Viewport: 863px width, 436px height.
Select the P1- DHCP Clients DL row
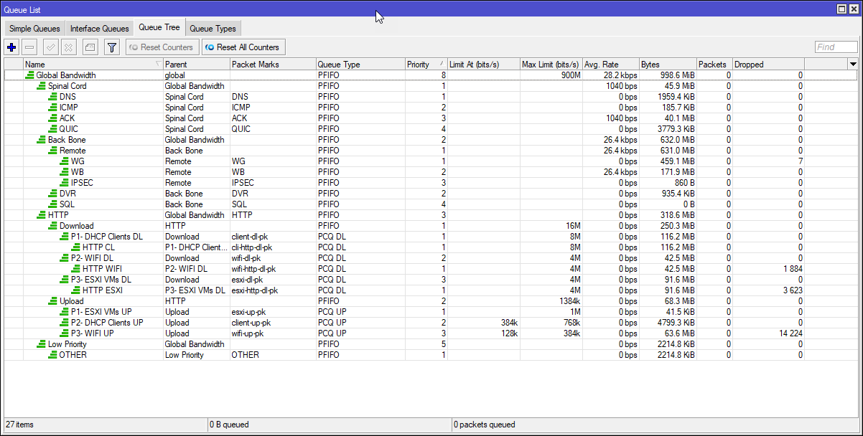pyautogui.click(x=431, y=237)
